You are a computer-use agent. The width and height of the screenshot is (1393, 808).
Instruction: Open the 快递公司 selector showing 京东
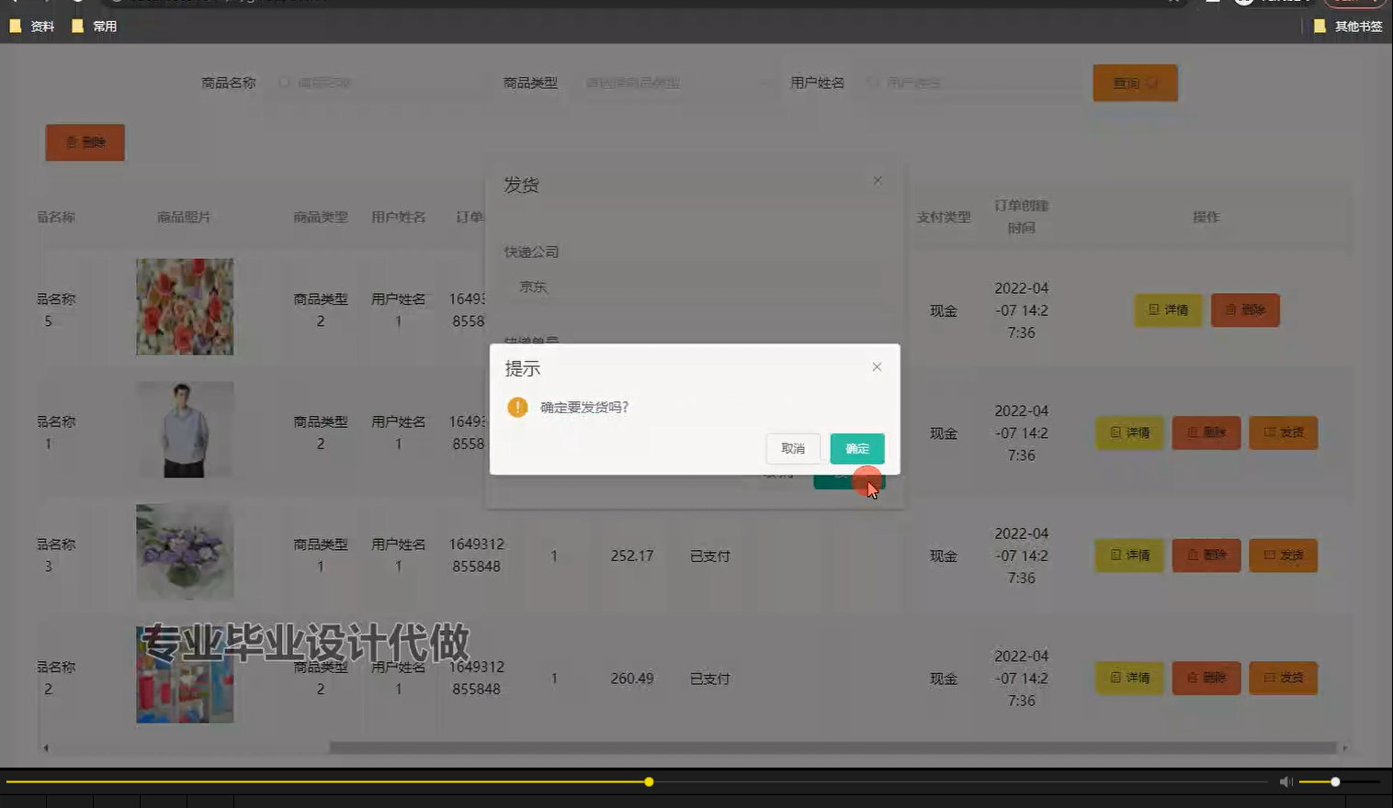[694, 286]
